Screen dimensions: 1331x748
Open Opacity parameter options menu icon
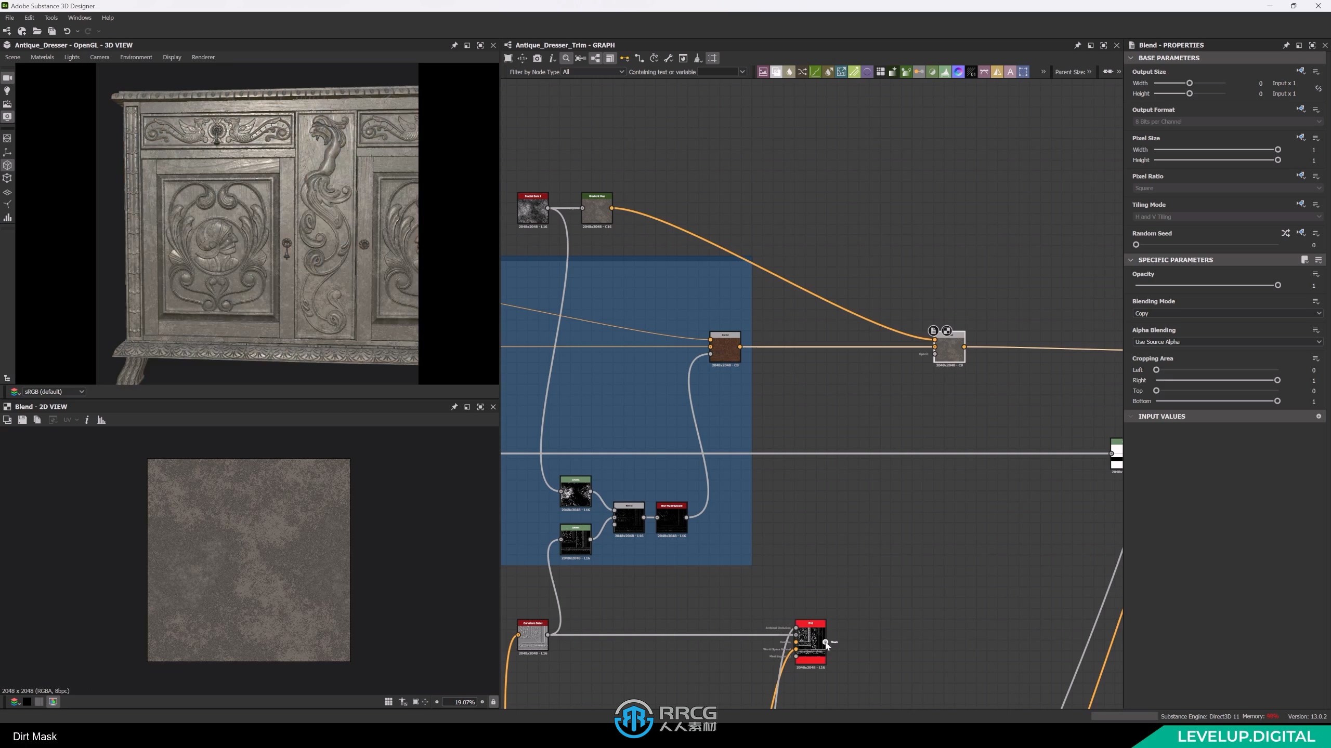coord(1316,274)
